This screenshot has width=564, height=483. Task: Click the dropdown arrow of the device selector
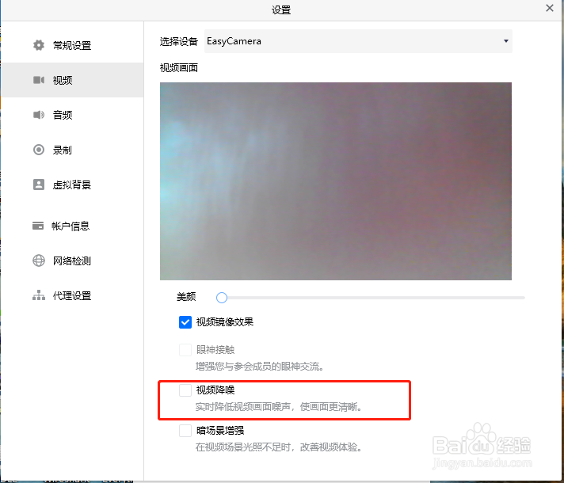click(x=505, y=41)
